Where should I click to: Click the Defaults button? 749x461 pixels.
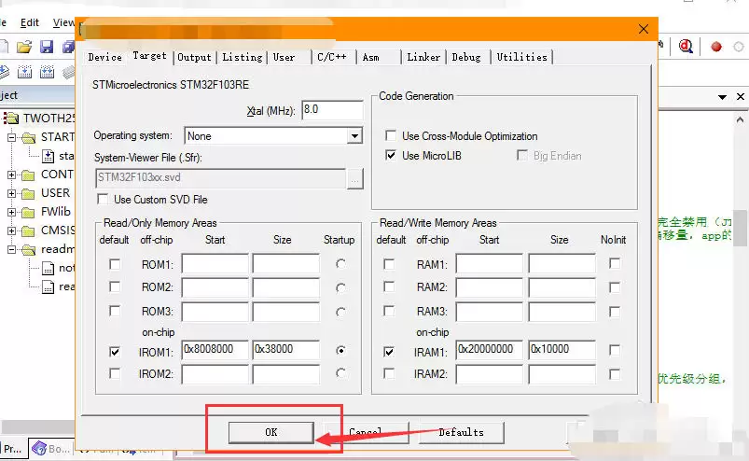pos(461,432)
